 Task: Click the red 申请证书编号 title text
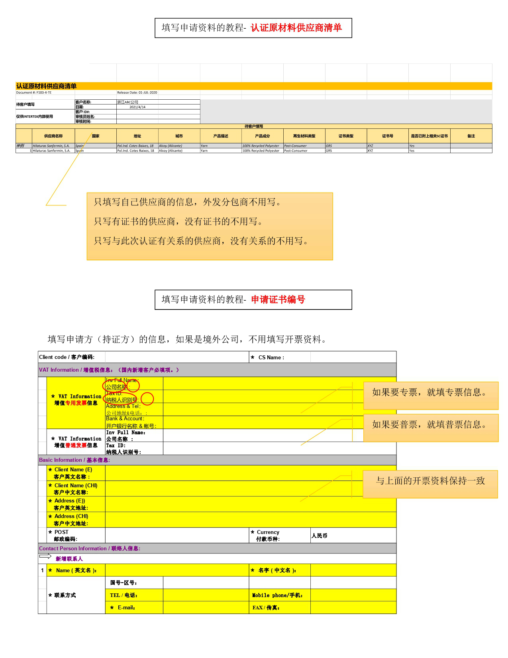point(278,299)
